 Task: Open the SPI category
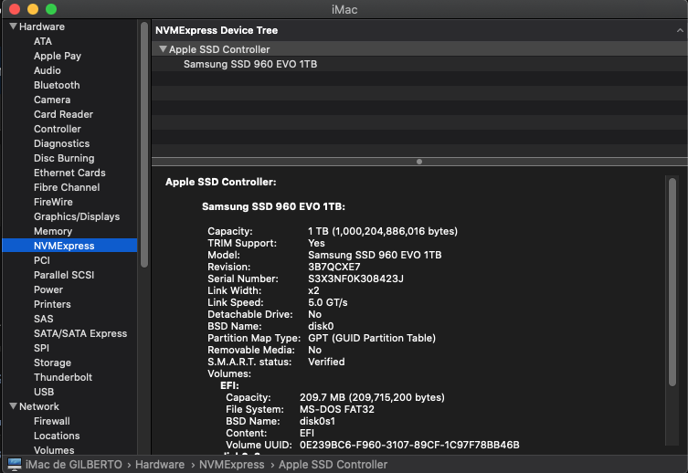point(41,348)
